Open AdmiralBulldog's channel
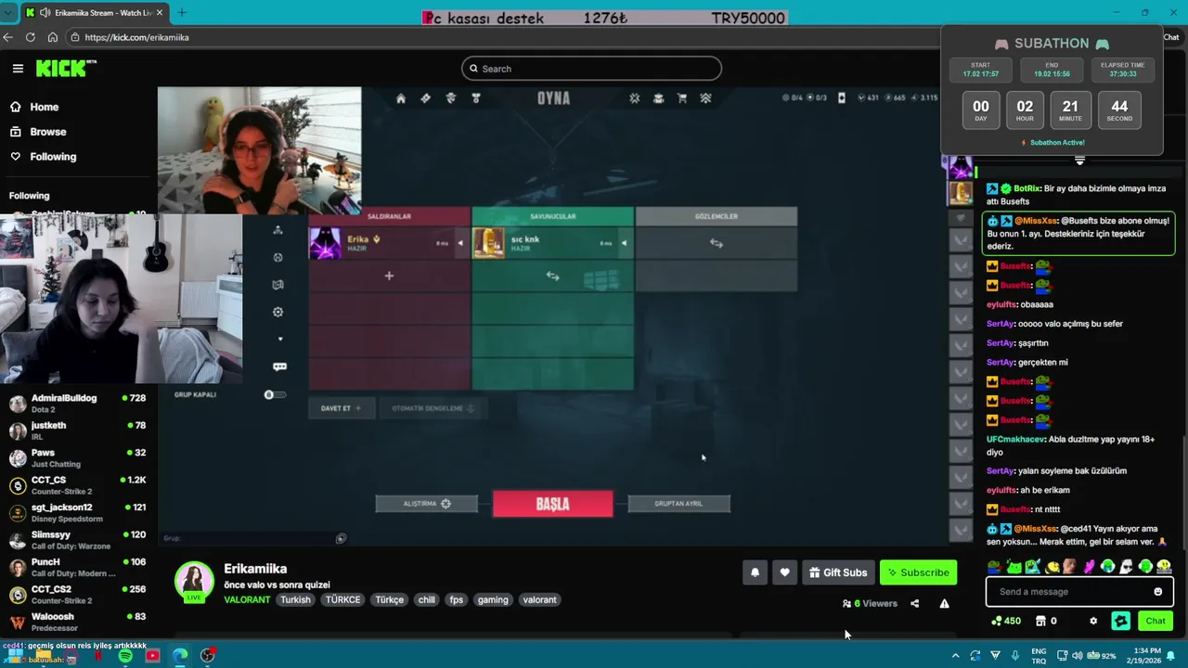 click(78, 403)
